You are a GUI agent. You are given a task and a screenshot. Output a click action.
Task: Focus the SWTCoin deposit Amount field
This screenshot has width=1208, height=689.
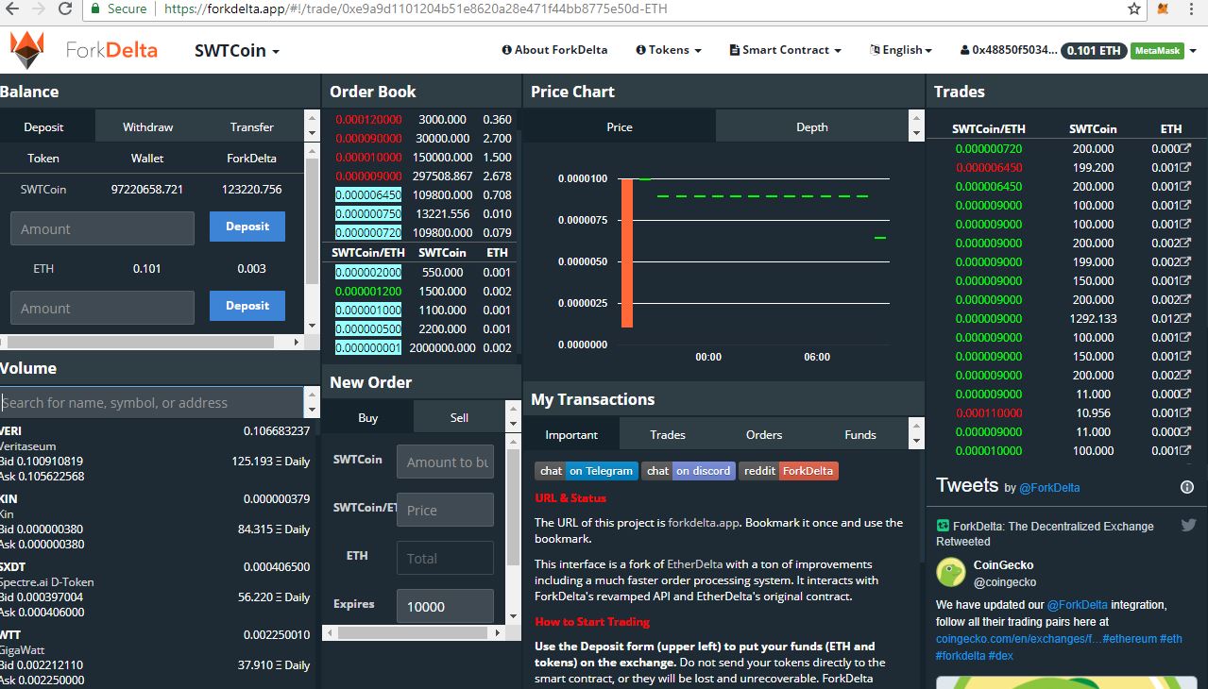102,228
